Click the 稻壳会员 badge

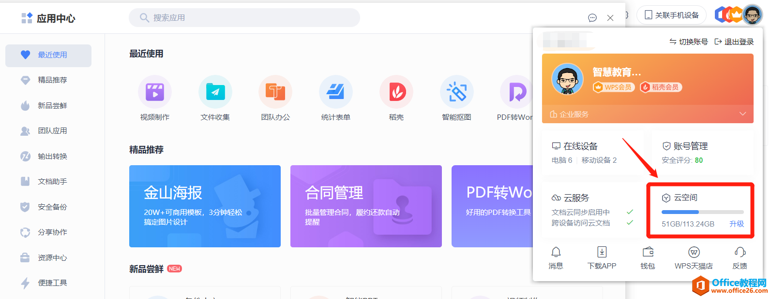[661, 87]
